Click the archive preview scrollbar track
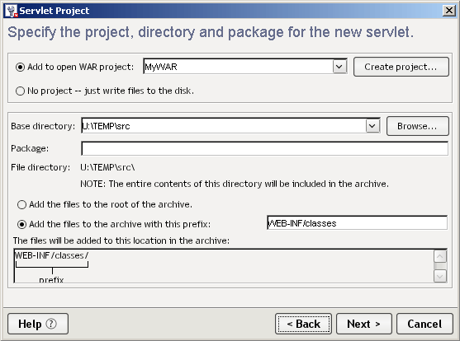 point(439,266)
